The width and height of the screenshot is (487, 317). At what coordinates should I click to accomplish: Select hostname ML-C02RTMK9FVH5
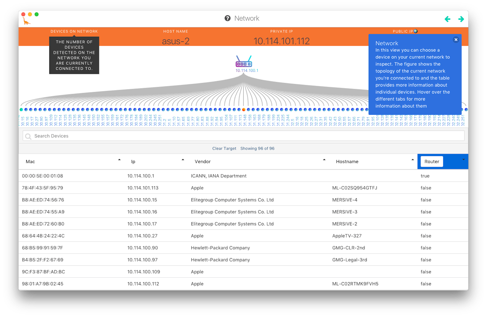(355, 284)
